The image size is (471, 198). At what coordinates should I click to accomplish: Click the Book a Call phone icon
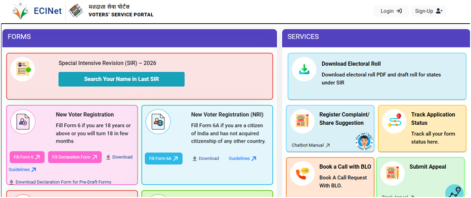[302, 173]
